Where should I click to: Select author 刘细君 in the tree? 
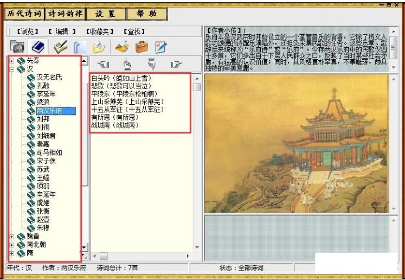point(46,136)
